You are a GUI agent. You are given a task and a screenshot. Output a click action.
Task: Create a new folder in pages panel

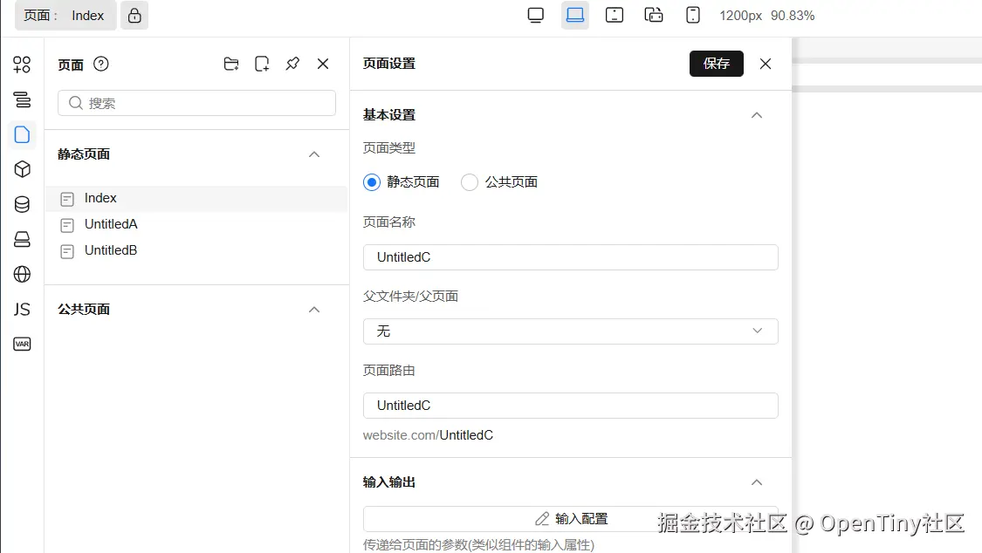pos(231,64)
